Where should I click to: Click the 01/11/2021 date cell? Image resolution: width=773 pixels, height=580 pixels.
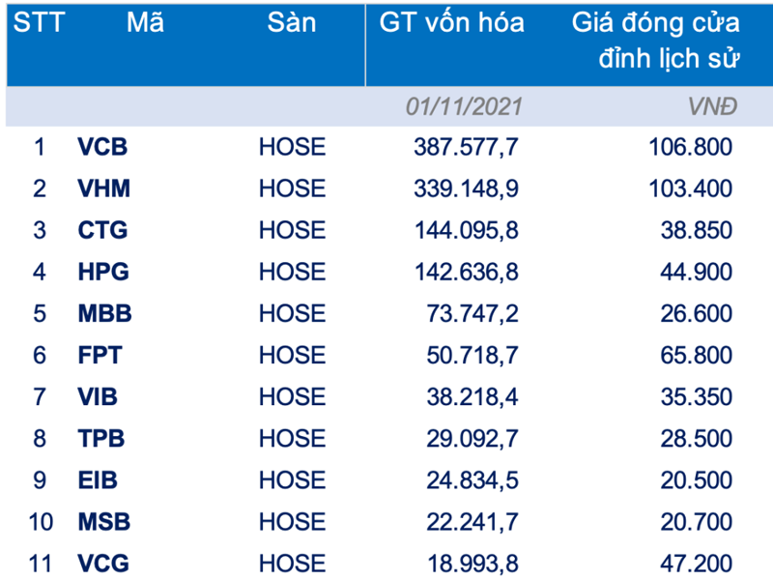(463, 106)
